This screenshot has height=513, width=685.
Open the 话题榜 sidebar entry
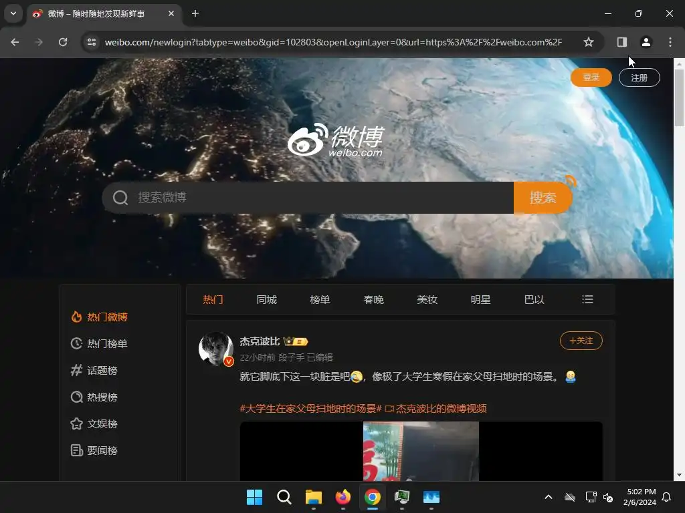(94, 370)
